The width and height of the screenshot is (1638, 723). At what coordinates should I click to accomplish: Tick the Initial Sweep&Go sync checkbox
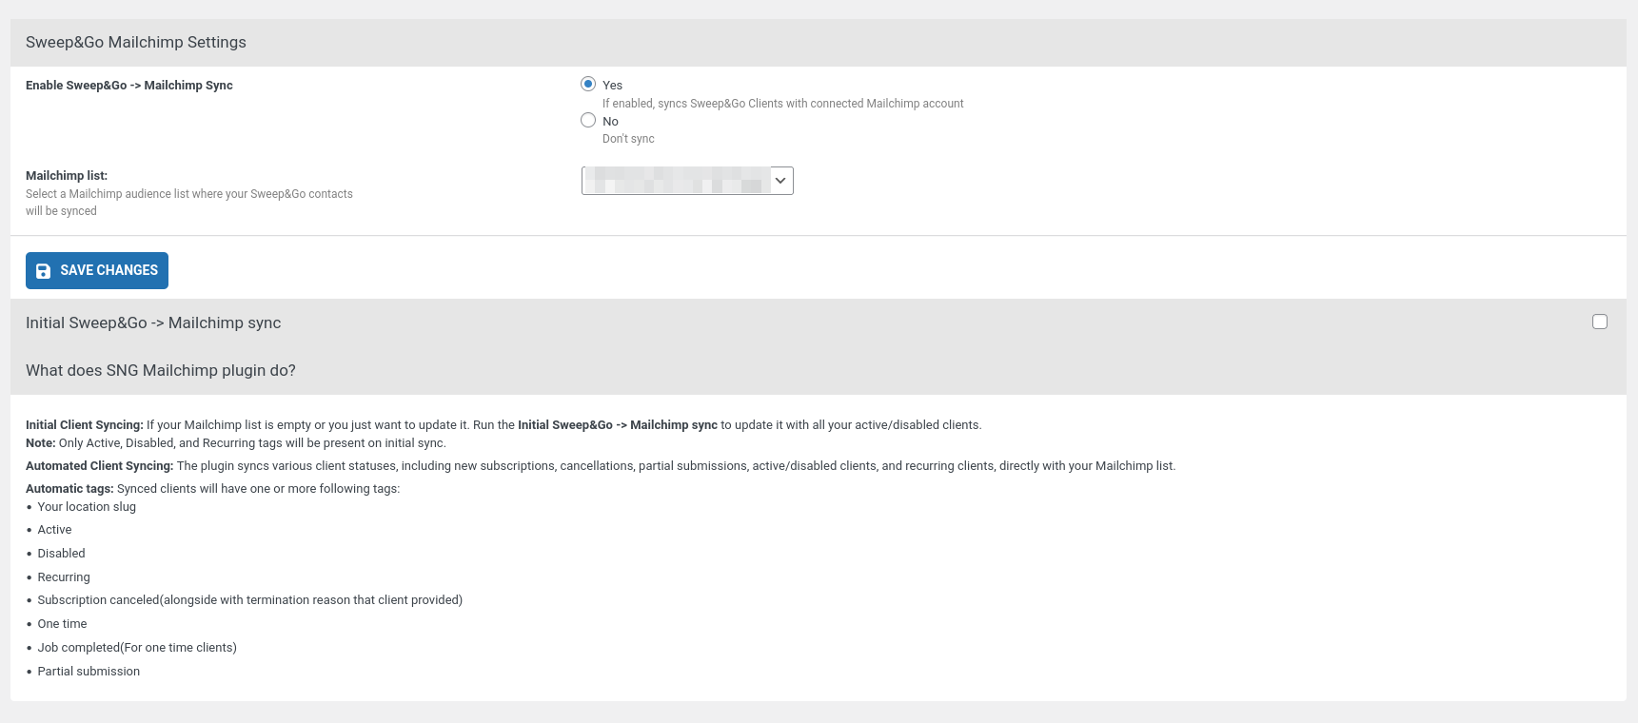[1599, 322]
